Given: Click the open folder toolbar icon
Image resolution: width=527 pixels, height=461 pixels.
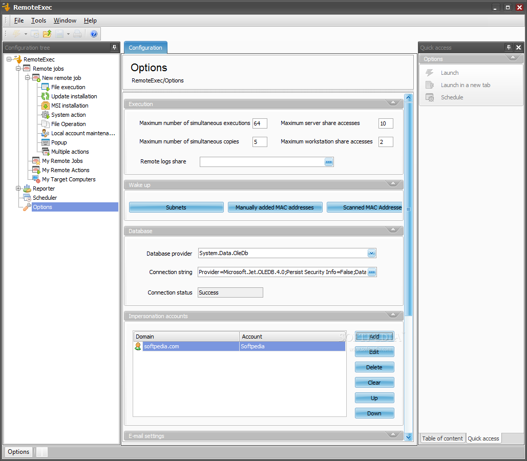Looking at the screenshot, I should (47, 34).
